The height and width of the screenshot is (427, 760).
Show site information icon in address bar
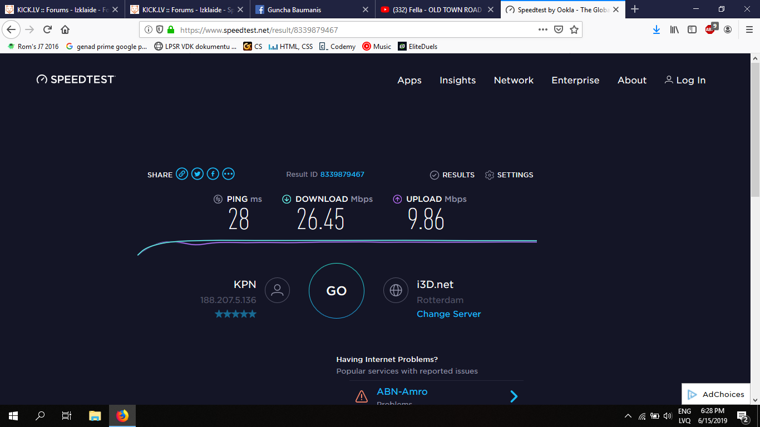(149, 30)
